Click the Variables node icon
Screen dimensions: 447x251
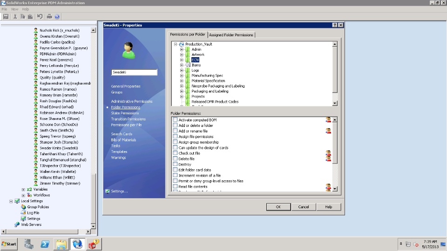click(x=29, y=189)
